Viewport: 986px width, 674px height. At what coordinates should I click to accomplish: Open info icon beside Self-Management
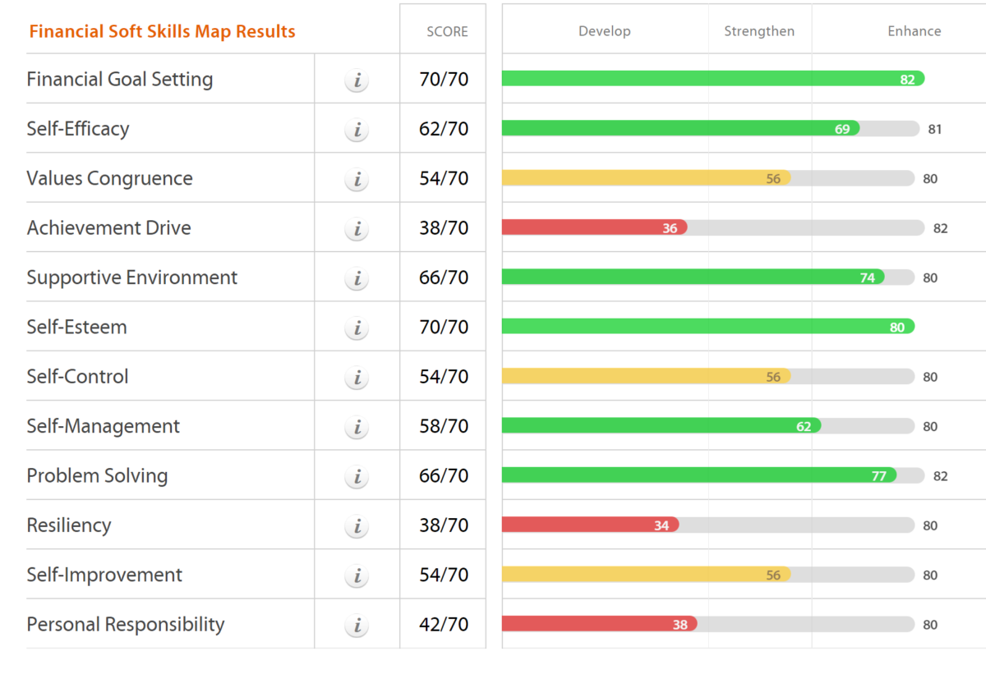coord(357,427)
